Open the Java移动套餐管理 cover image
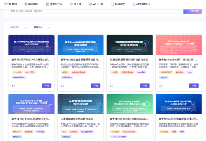The height and width of the screenshot is (141, 206). pos(179,104)
